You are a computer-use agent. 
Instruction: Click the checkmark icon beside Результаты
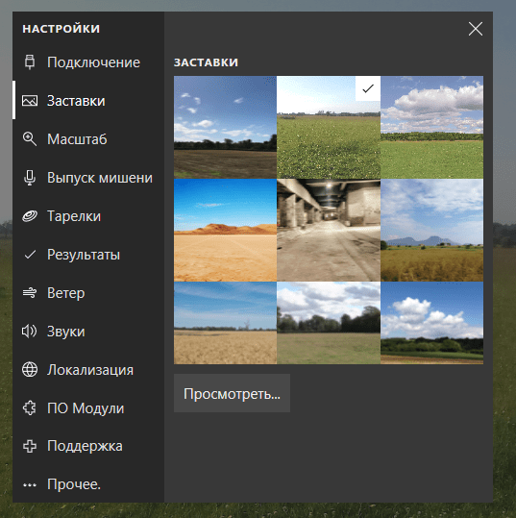pyautogui.click(x=30, y=255)
